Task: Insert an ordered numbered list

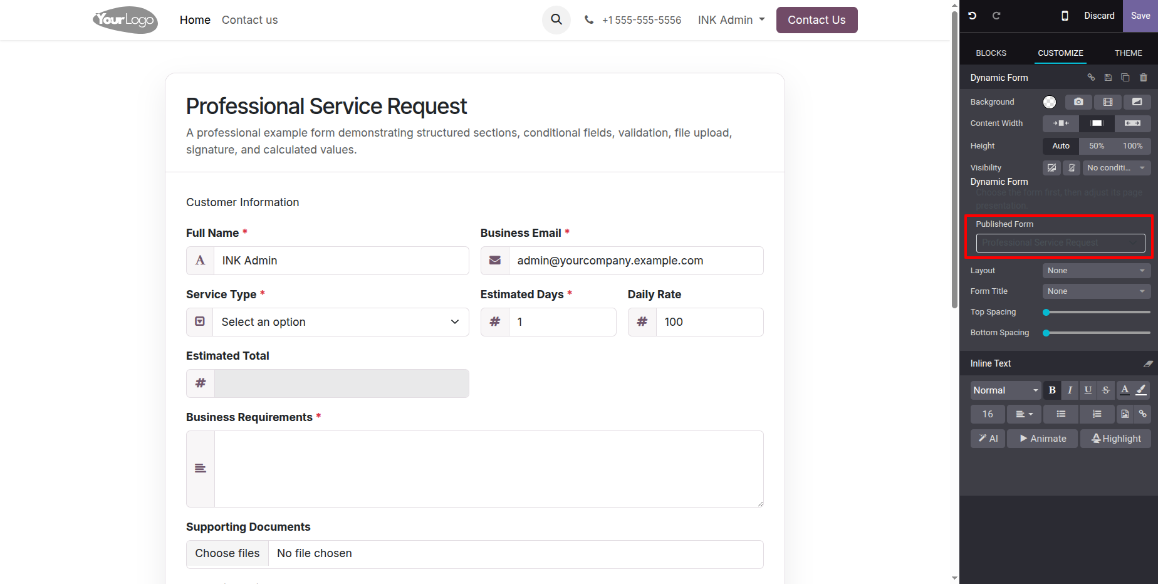Action: pyautogui.click(x=1097, y=414)
